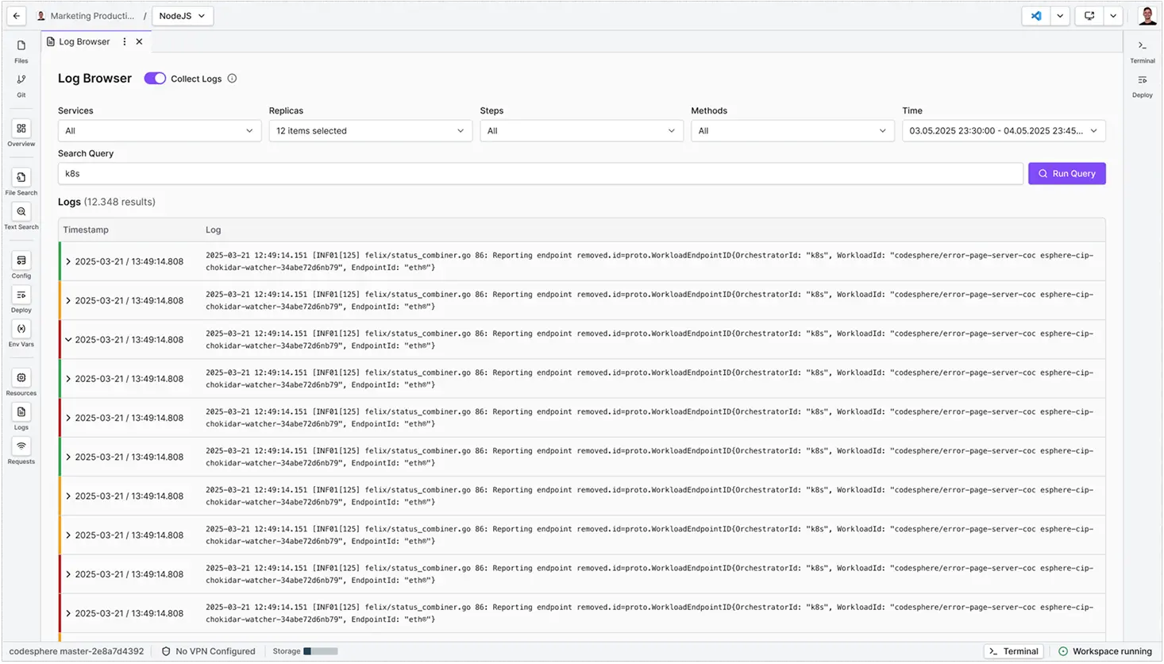Click the Logs (12.348 results) heading
The width and height of the screenshot is (1164, 664).
click(x=106, y=203)
